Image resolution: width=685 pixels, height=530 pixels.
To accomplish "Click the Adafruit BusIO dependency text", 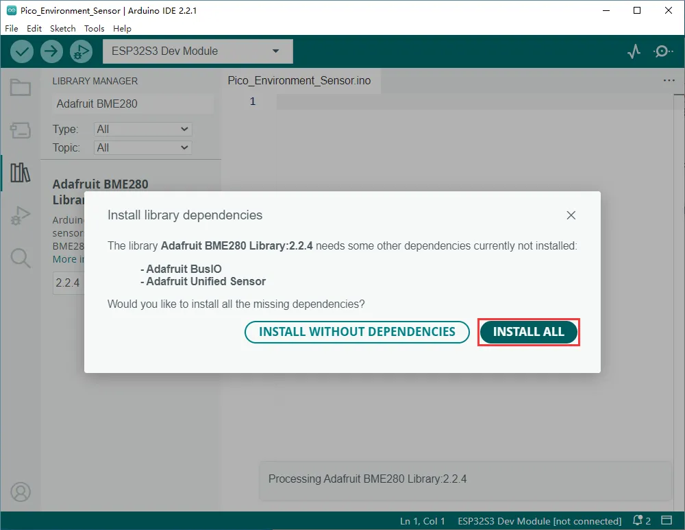I will coord(184,269).
